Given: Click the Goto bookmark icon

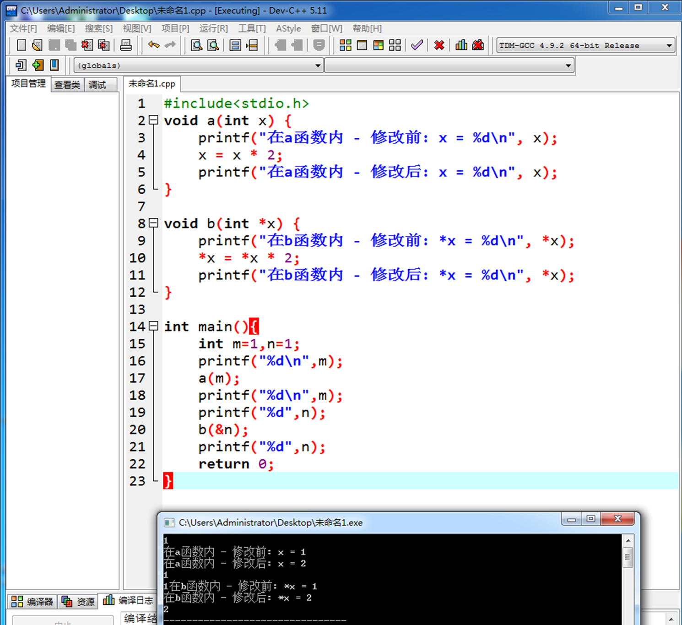Looking at the screenshot, I should click(54, 65).
